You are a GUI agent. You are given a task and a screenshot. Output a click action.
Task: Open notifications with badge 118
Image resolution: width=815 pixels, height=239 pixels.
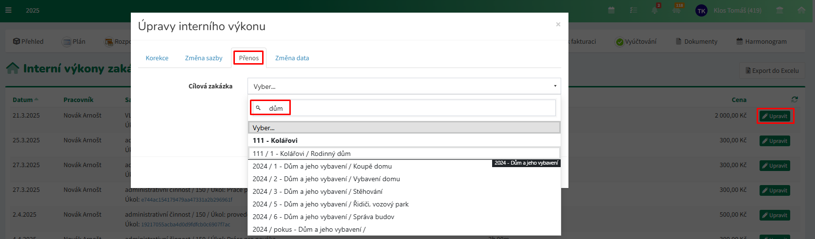click(677, 10)
